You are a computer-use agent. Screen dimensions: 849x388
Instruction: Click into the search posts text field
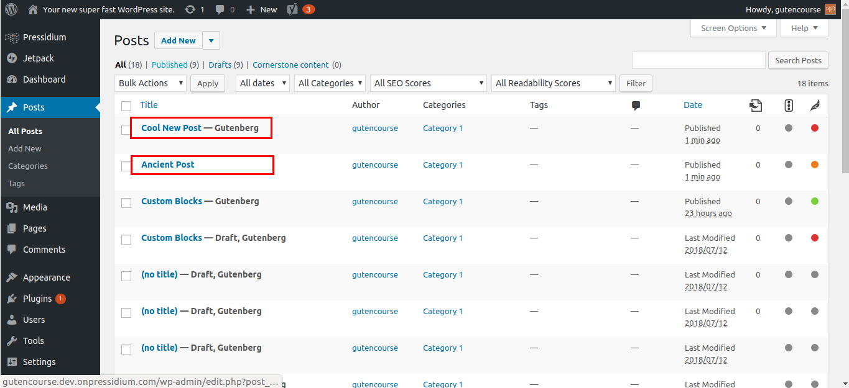click(698, 60)
